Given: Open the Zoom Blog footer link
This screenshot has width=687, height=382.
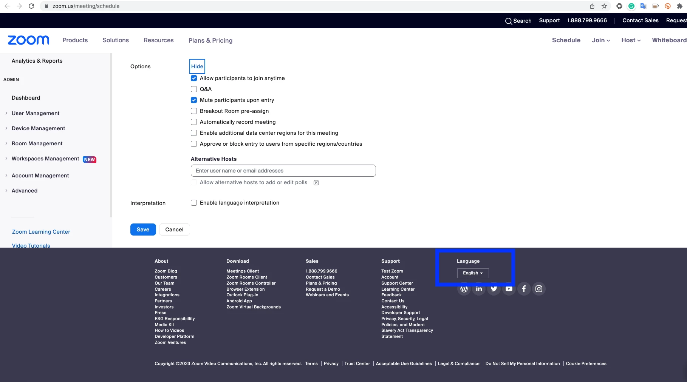Looking at the screenshot, I should (x=166, y=271).
